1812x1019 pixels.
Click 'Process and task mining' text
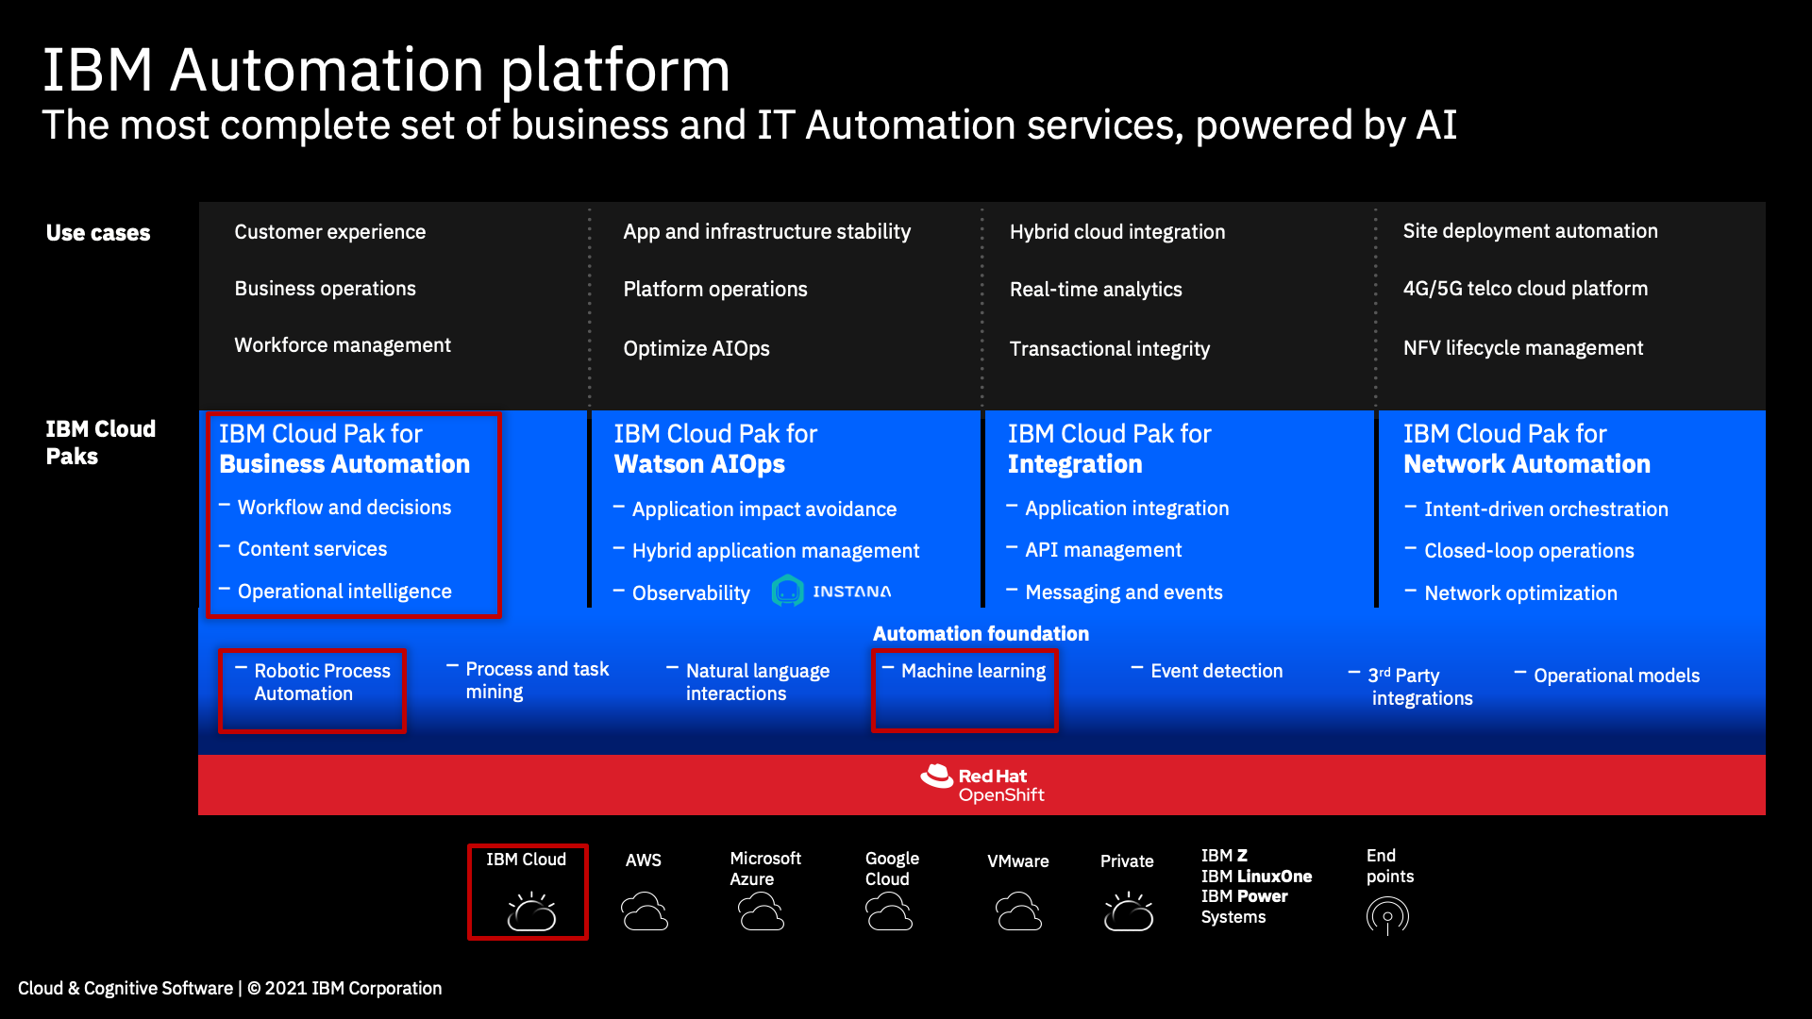[x=537, y=680]
